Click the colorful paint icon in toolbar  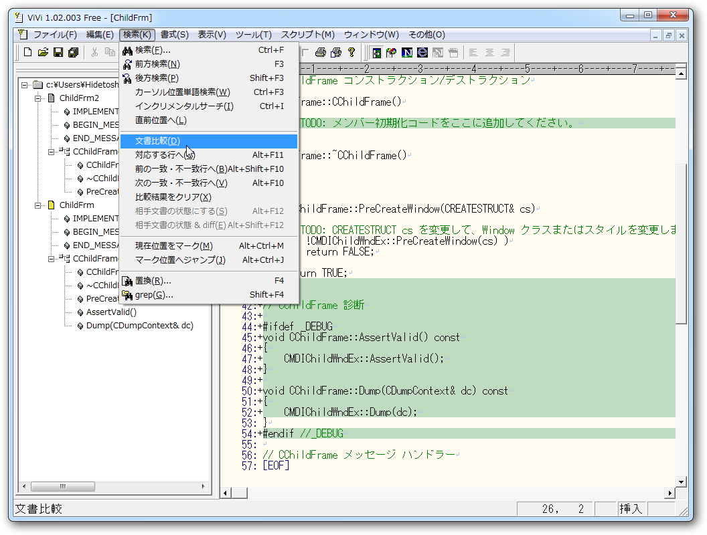tap(392, 53)
